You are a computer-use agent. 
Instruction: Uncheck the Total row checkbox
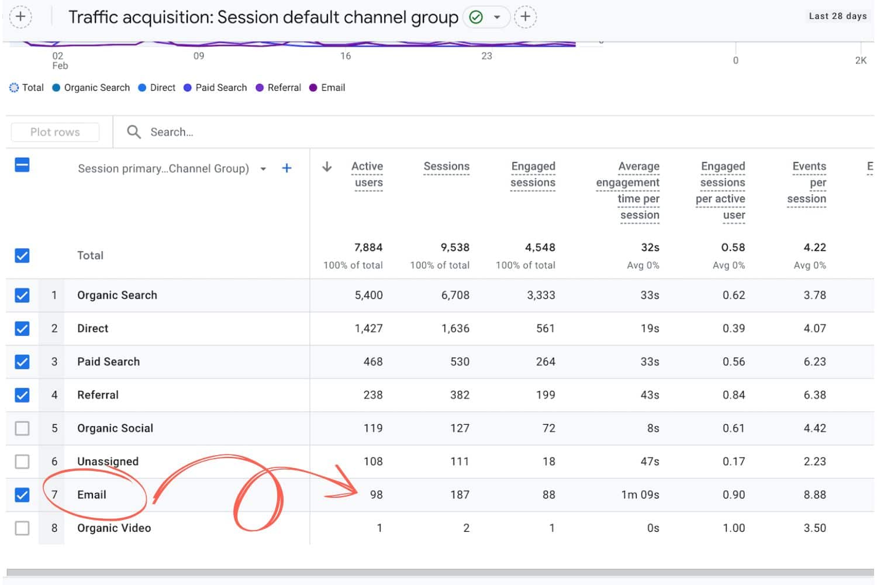[x=22, y=256]
